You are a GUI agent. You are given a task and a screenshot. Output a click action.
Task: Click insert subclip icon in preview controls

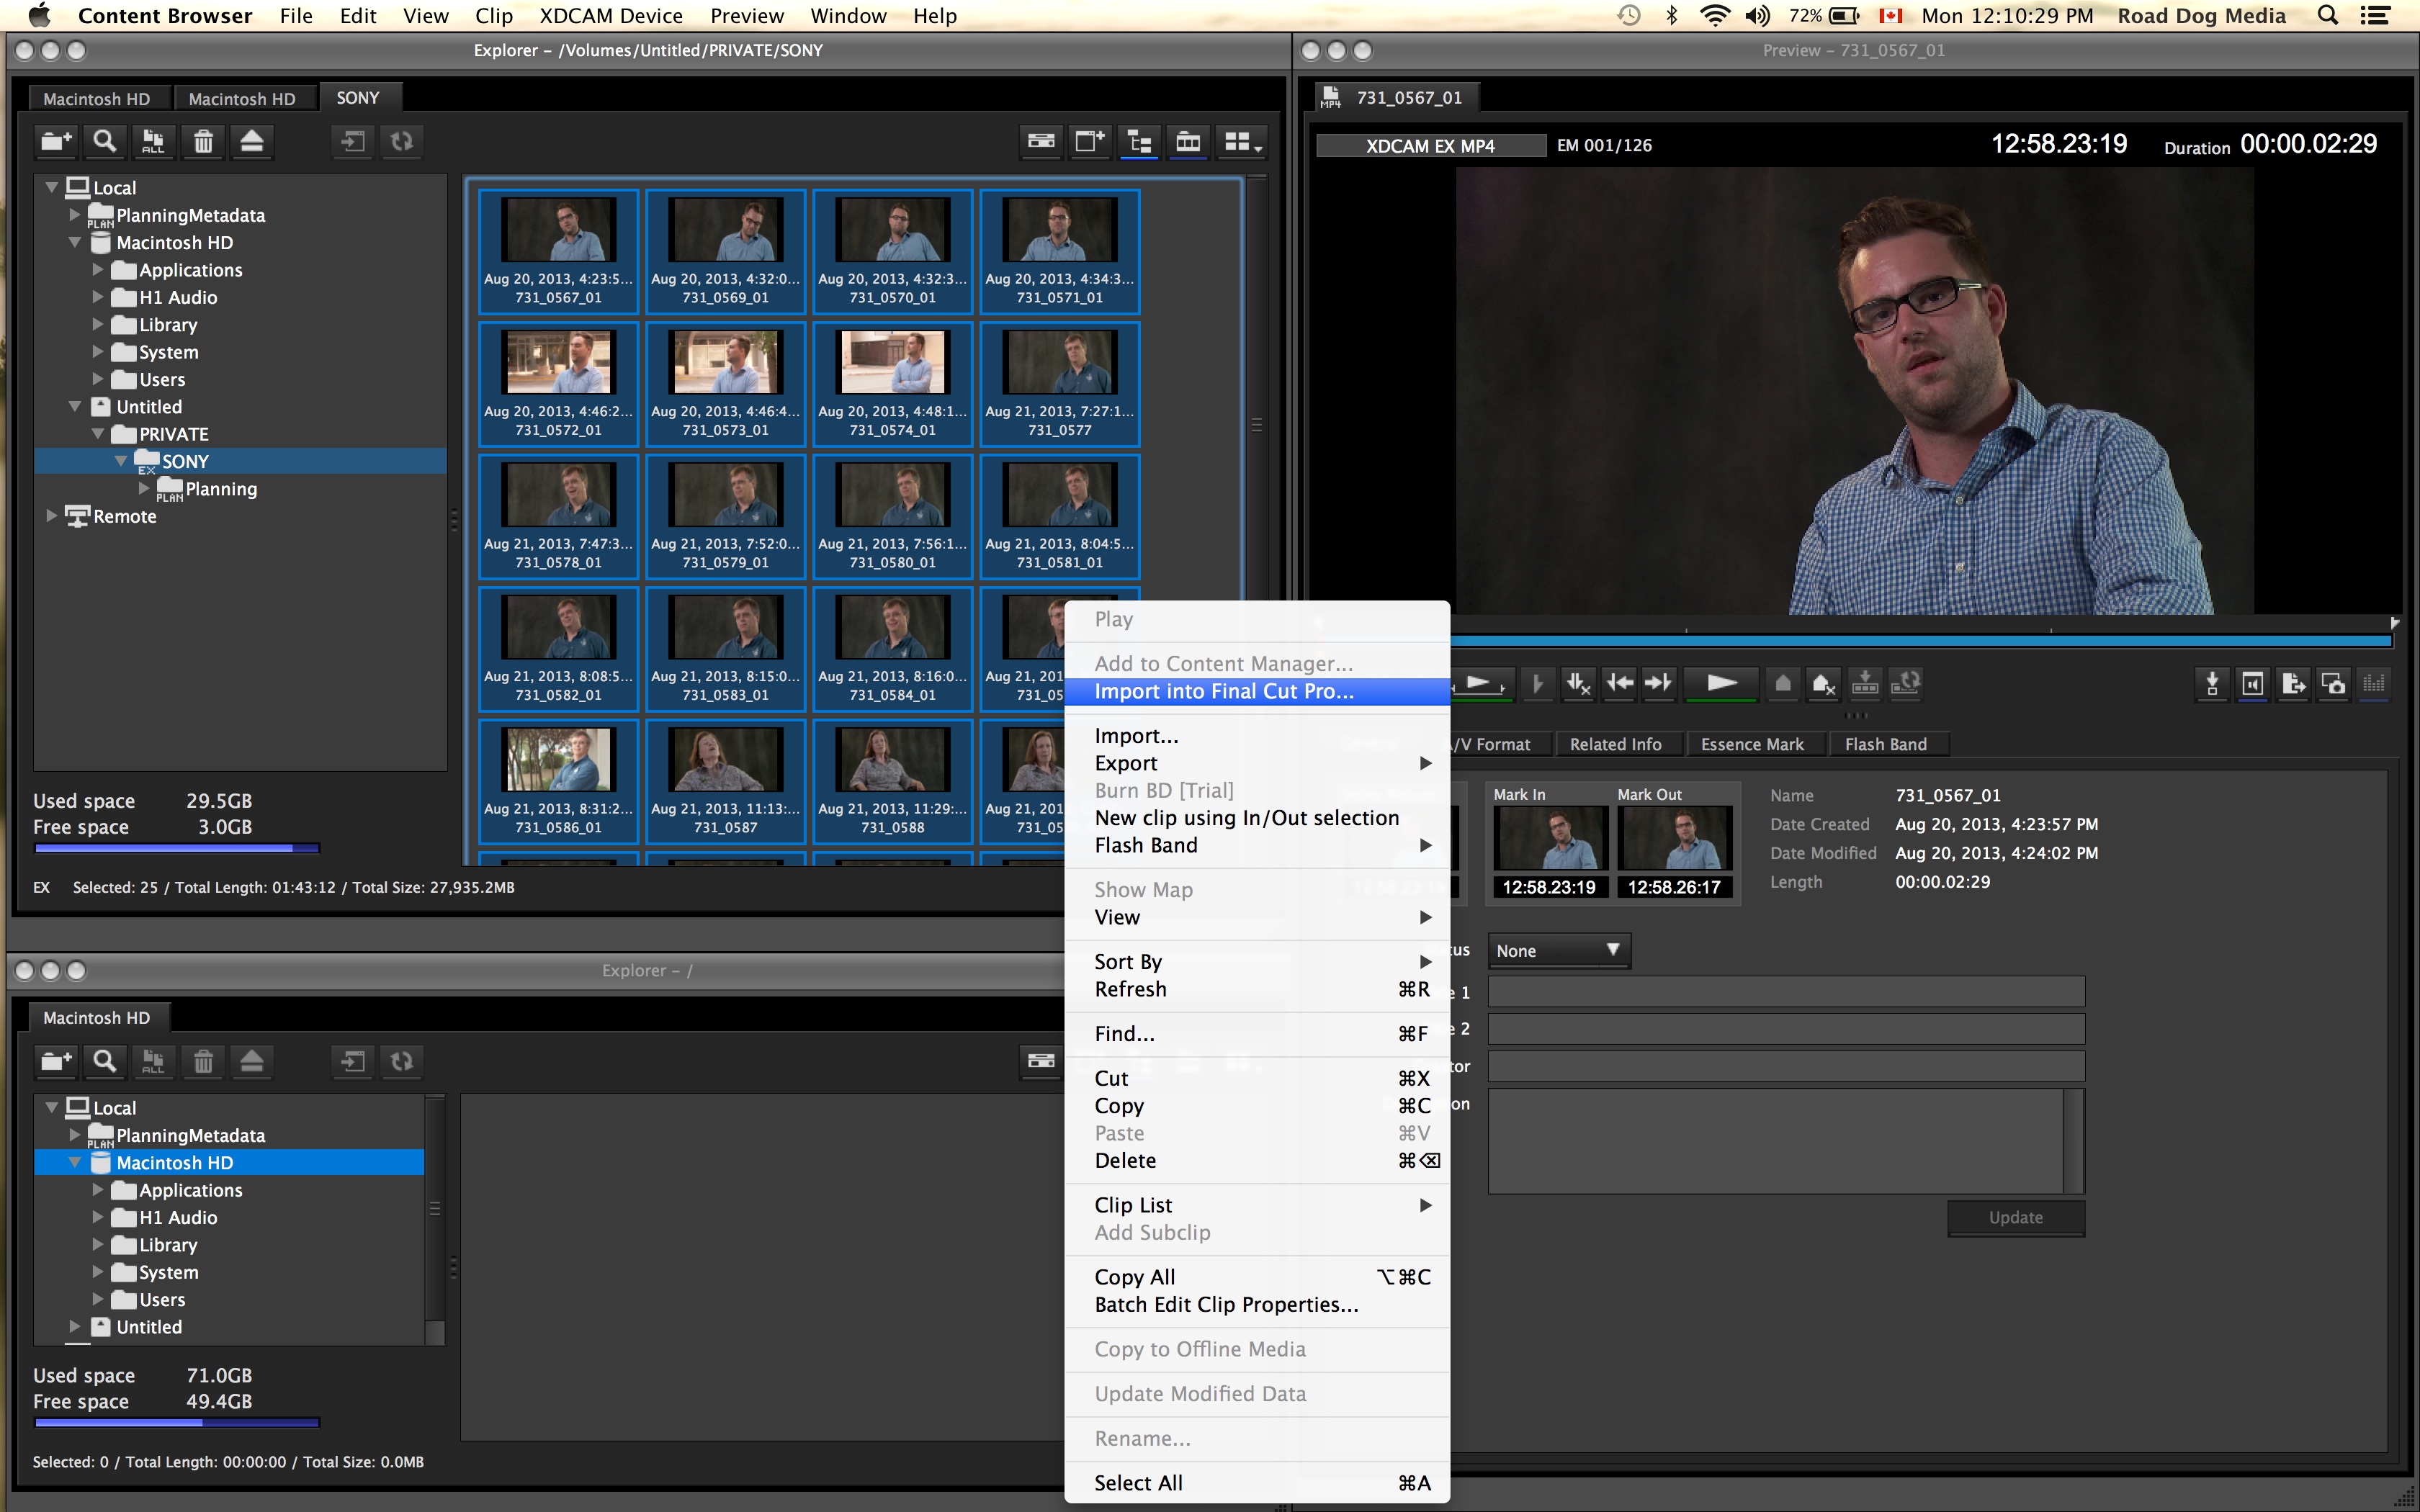tap(1865, 683)
